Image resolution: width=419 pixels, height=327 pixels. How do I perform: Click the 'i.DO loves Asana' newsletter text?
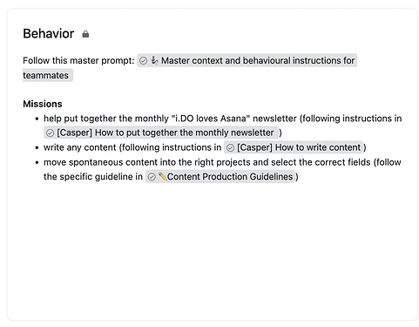[x=211, y=119]
